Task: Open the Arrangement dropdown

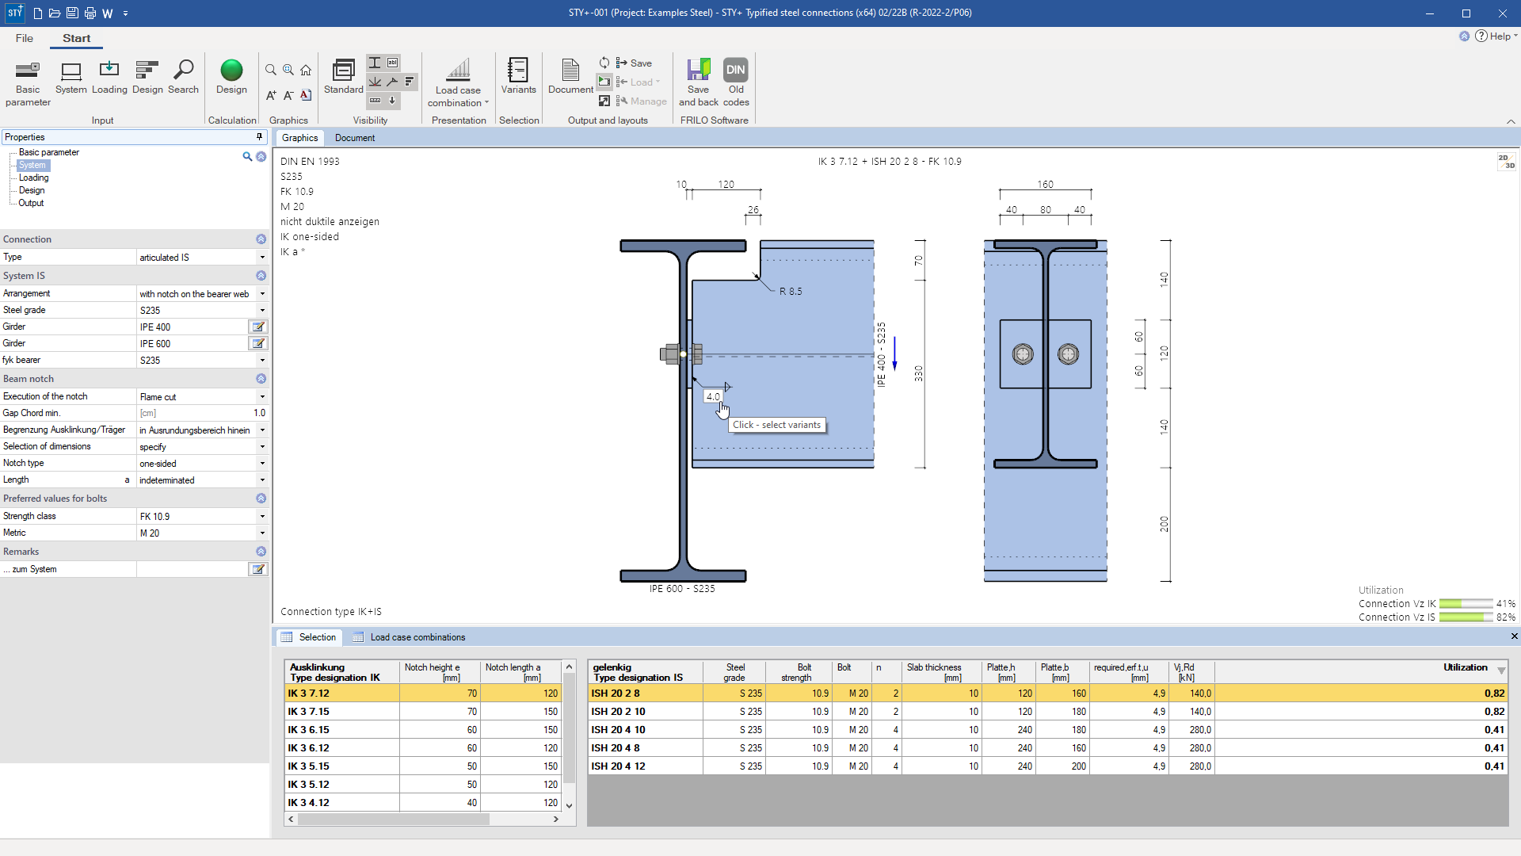Action: pos(262,294)
